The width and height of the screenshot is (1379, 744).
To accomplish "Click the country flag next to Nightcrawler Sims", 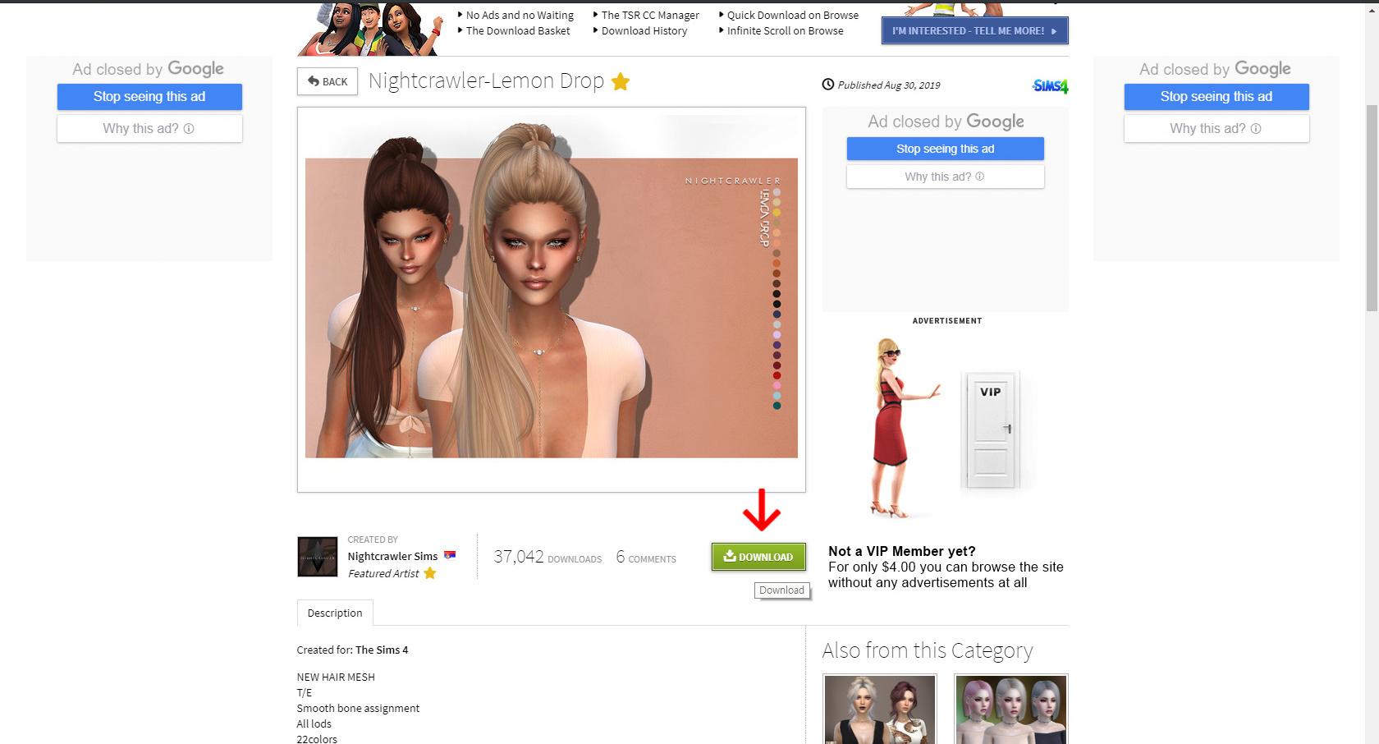I will [x=450, y=555].
